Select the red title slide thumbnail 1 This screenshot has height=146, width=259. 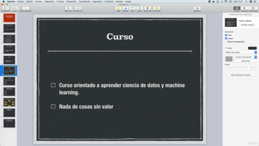[9, 18]
